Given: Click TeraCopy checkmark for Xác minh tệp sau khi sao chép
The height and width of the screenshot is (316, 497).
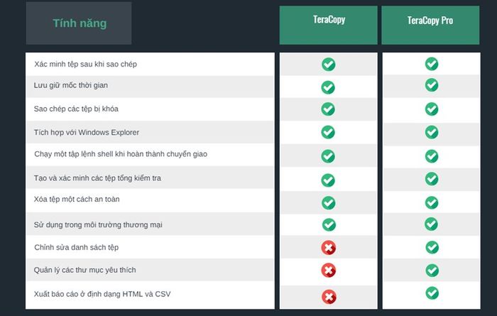Looking at the screenshot, I should click(x=329, y=65).
